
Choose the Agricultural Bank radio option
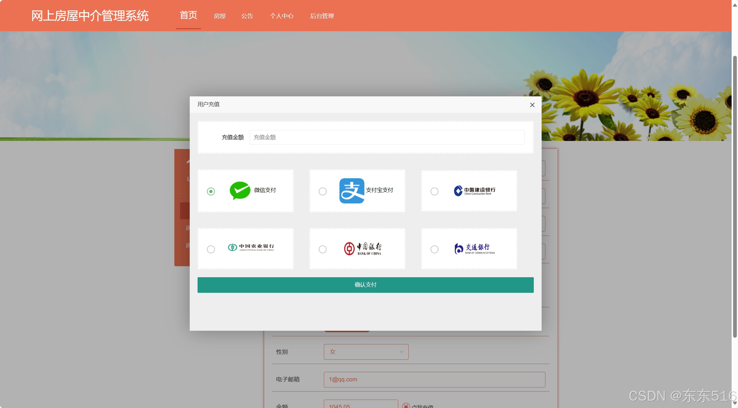pyautogui.click(x=211, y=249)
